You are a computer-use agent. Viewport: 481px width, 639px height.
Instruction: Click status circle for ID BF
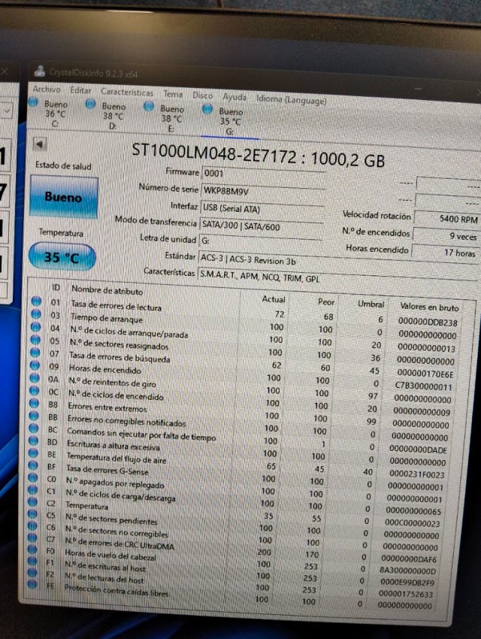pyautogui.click(x=33, y=465)
